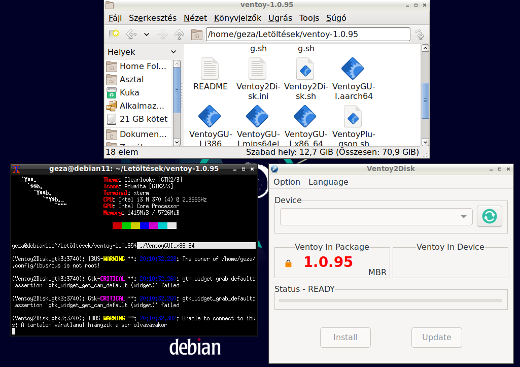Open the Könyvjelzők menu
The width and height of the screenshot is (520, 367).
237,18
